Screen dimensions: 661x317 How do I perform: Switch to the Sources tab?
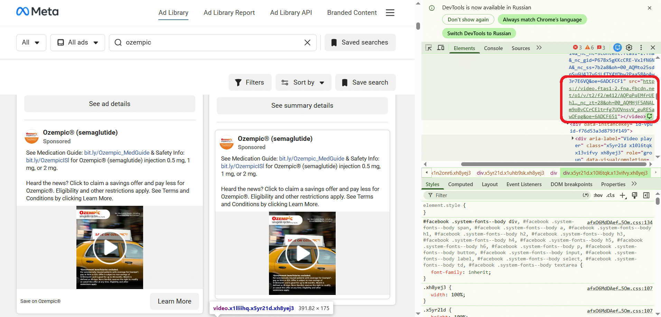[x=521, y=48]
